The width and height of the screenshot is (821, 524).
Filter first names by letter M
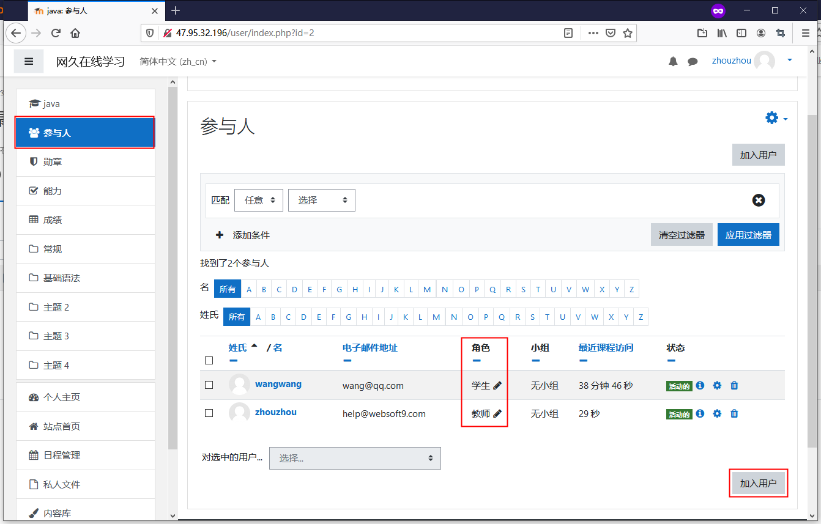coord(427,289)
